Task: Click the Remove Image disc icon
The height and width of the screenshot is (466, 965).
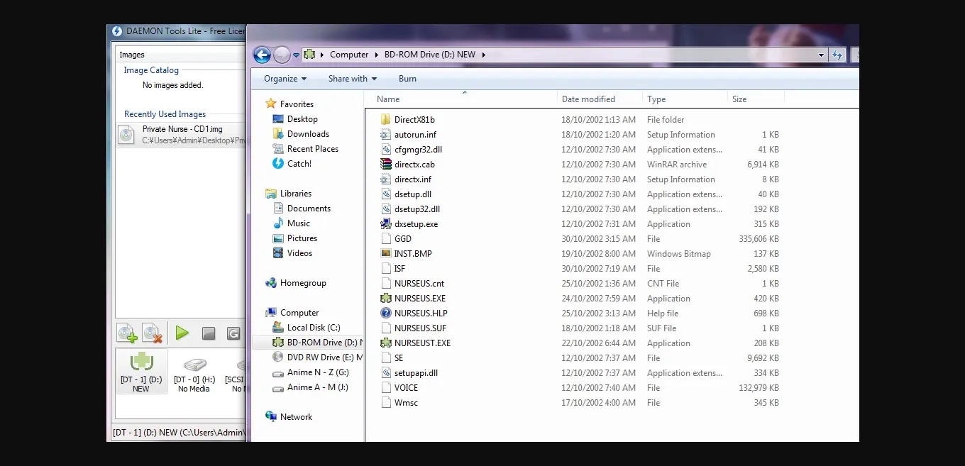Action: click(153, 333)
